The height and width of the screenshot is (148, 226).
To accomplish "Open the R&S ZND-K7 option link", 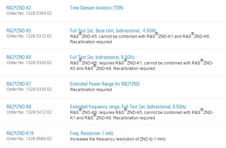I will coord(18,84).
